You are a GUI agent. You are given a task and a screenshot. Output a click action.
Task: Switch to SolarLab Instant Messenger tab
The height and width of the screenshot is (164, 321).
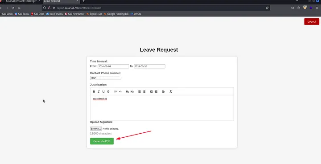point(21,1)
